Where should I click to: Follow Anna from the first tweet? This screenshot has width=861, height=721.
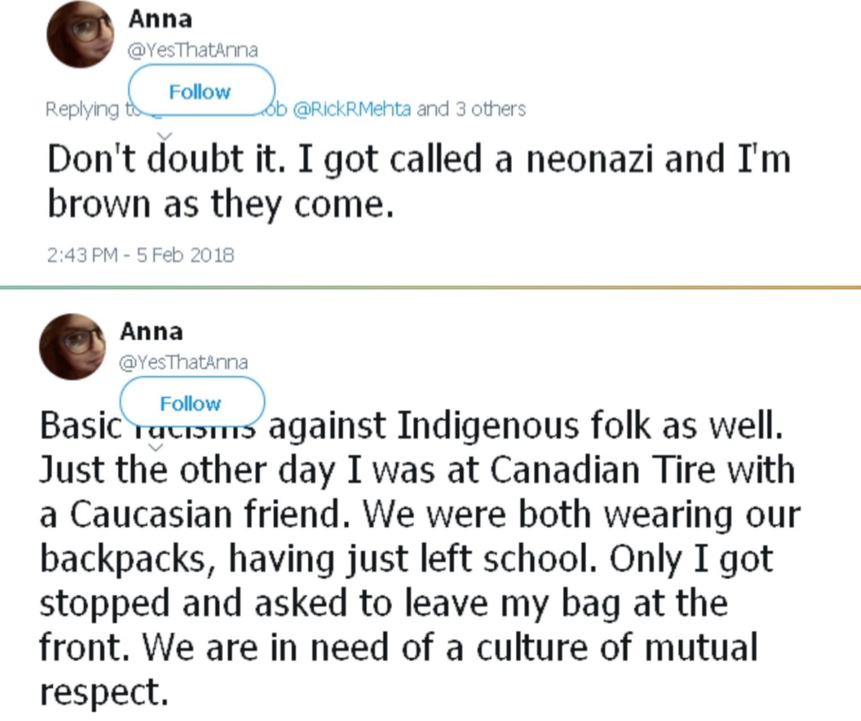click(201, 91)
